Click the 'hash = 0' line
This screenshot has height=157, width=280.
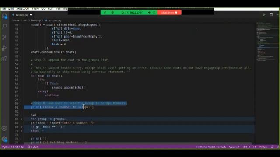pos(59,44)
